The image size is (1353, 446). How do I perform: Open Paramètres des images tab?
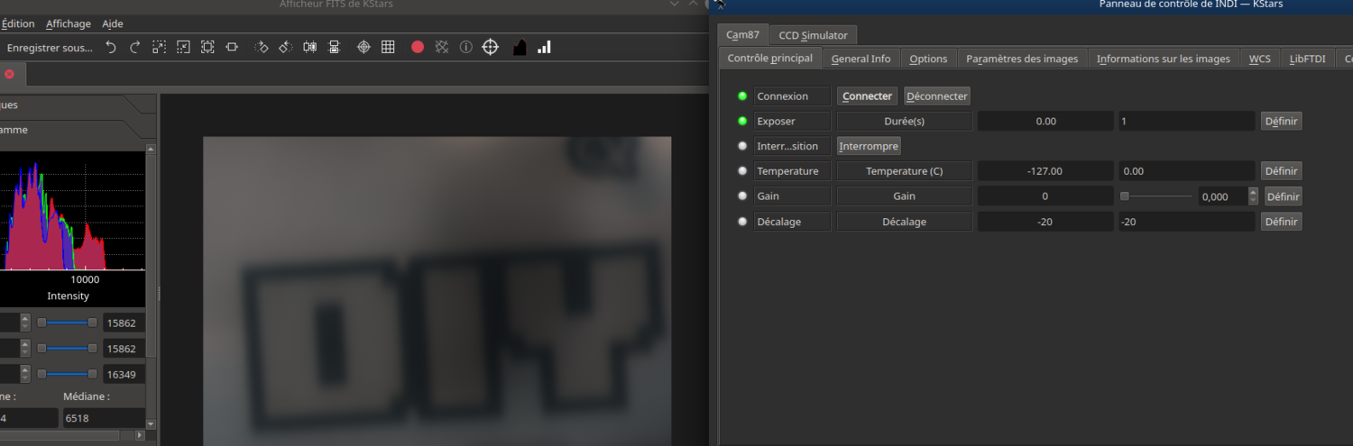point(1022,59)
